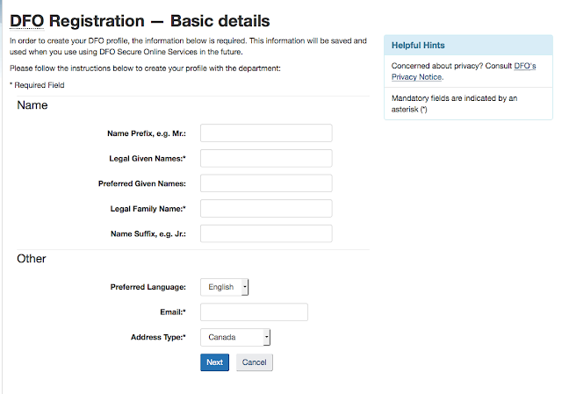Open the Privacy Notice link
Screen dimensions: 562x394
(418, 77)
